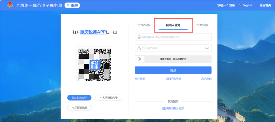Click the QR code image
Screen dimensions: 275x122
click(95, 65)
